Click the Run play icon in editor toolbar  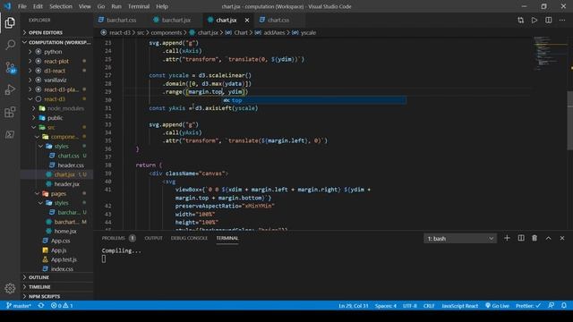pos(535,20)
